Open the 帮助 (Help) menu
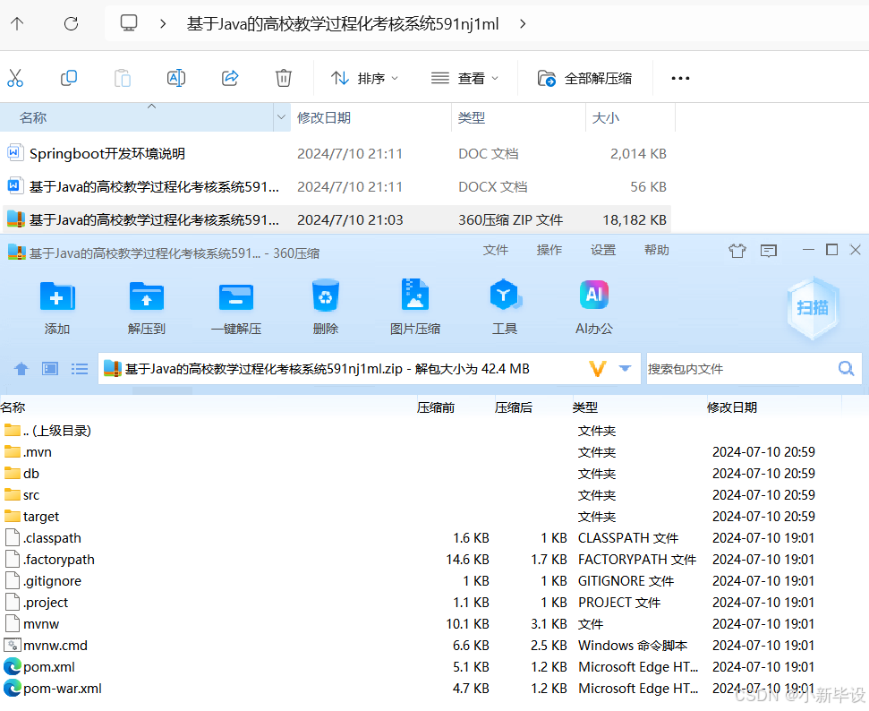 (656, 251)
